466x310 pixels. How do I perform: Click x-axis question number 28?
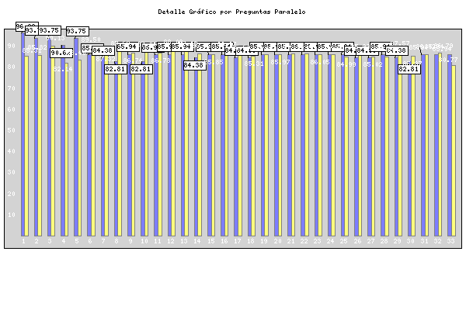point(384,241)
